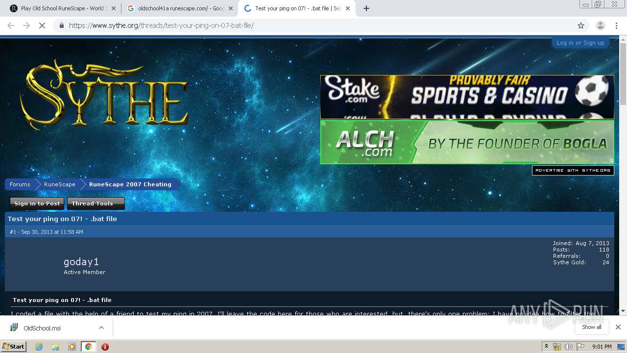Screen dimensions: 627x353
Task: Open the volume speaker tray icon
Action: 568,347
